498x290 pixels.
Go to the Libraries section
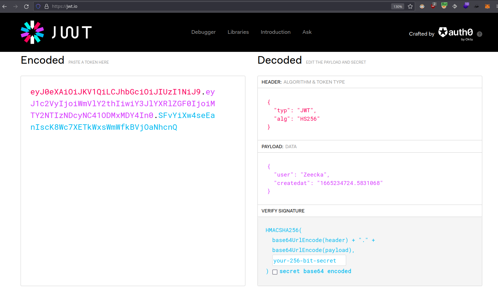[x=238, y=32]
